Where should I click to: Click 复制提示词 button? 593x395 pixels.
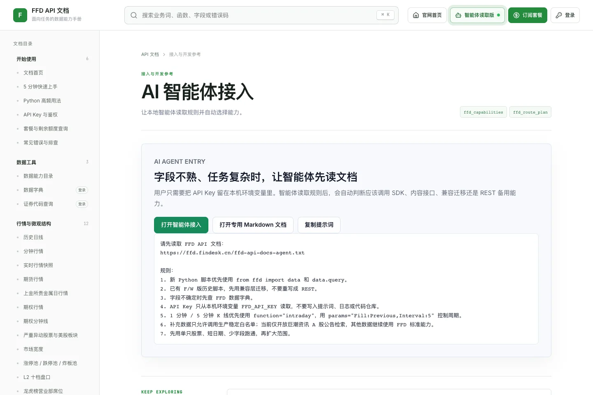(319, 225)
